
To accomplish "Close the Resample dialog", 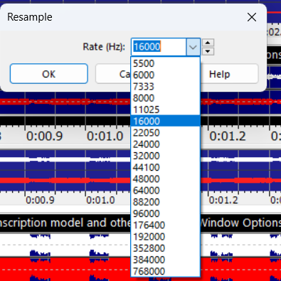I will point(252,17).
